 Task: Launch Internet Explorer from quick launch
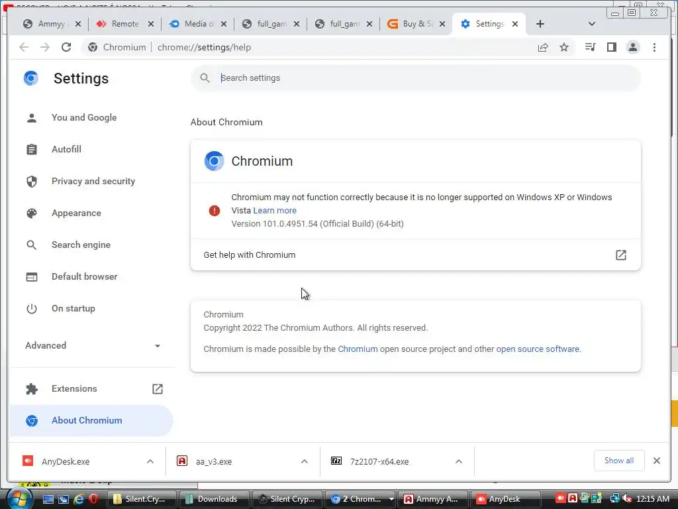79,499
